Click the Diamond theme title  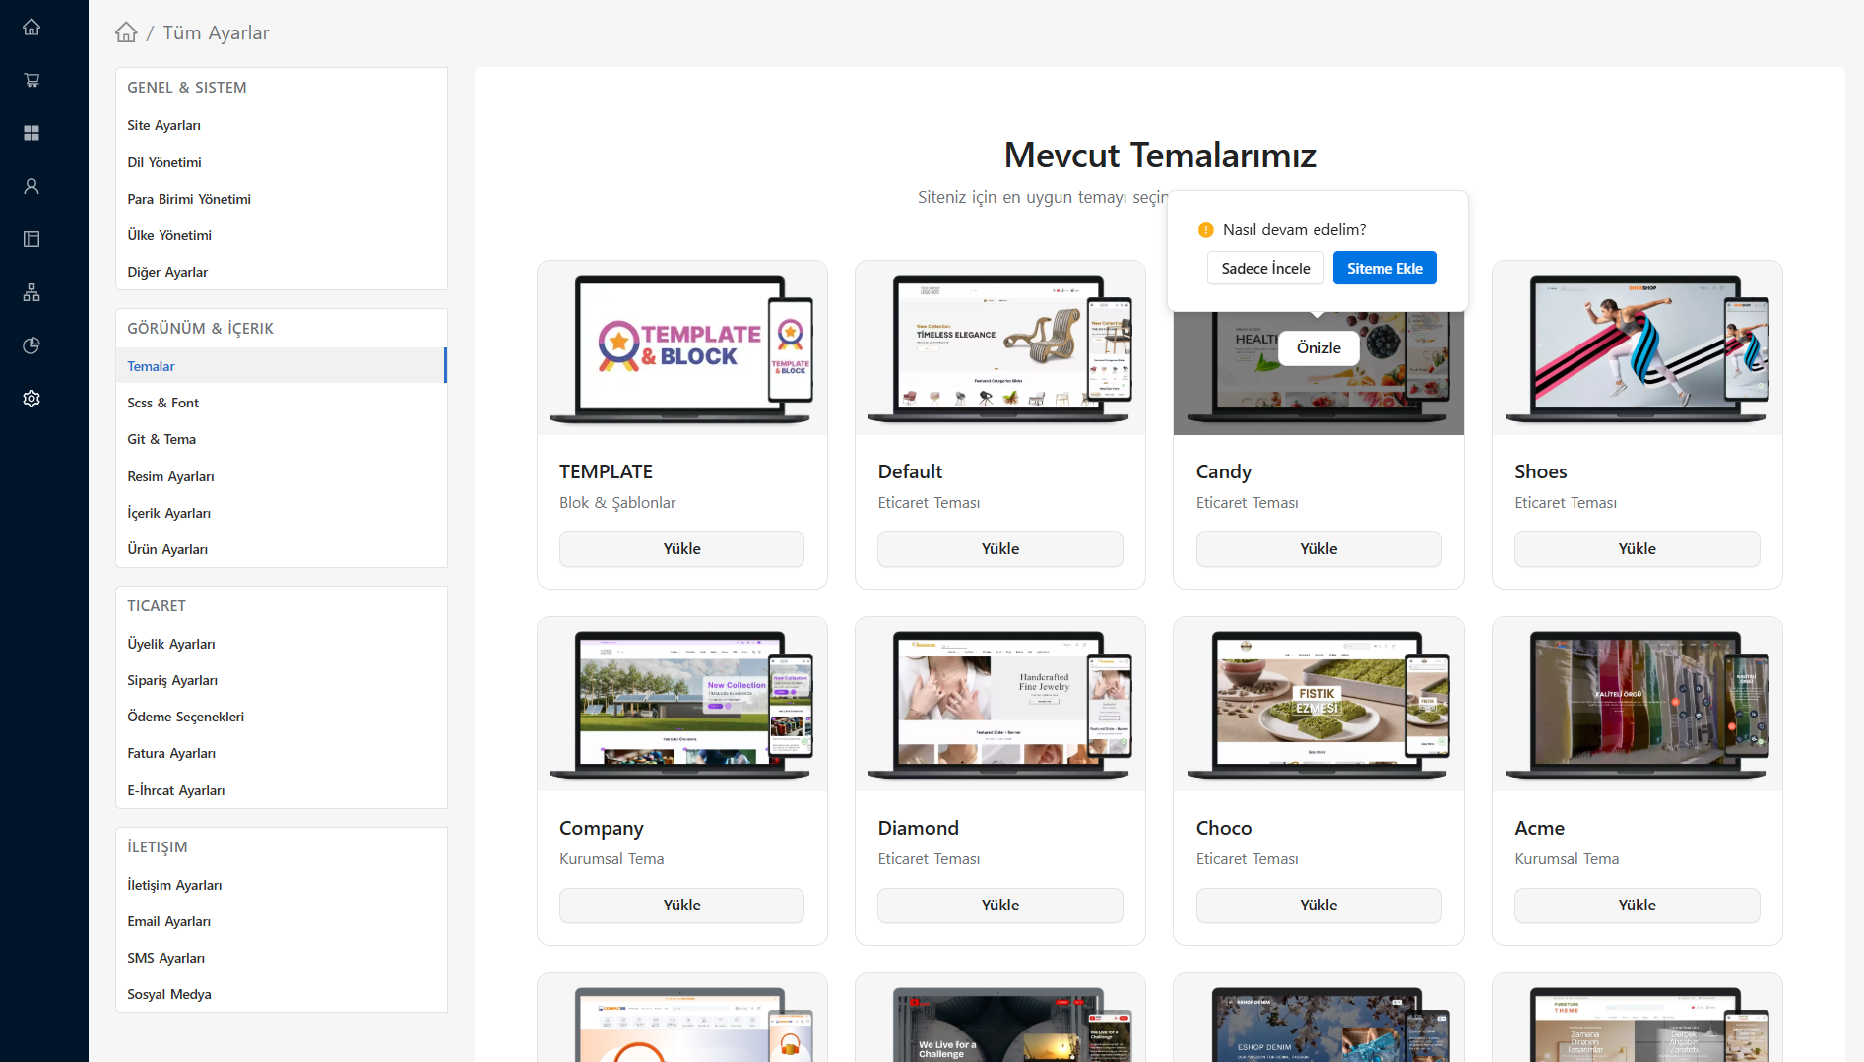(919, 828)
